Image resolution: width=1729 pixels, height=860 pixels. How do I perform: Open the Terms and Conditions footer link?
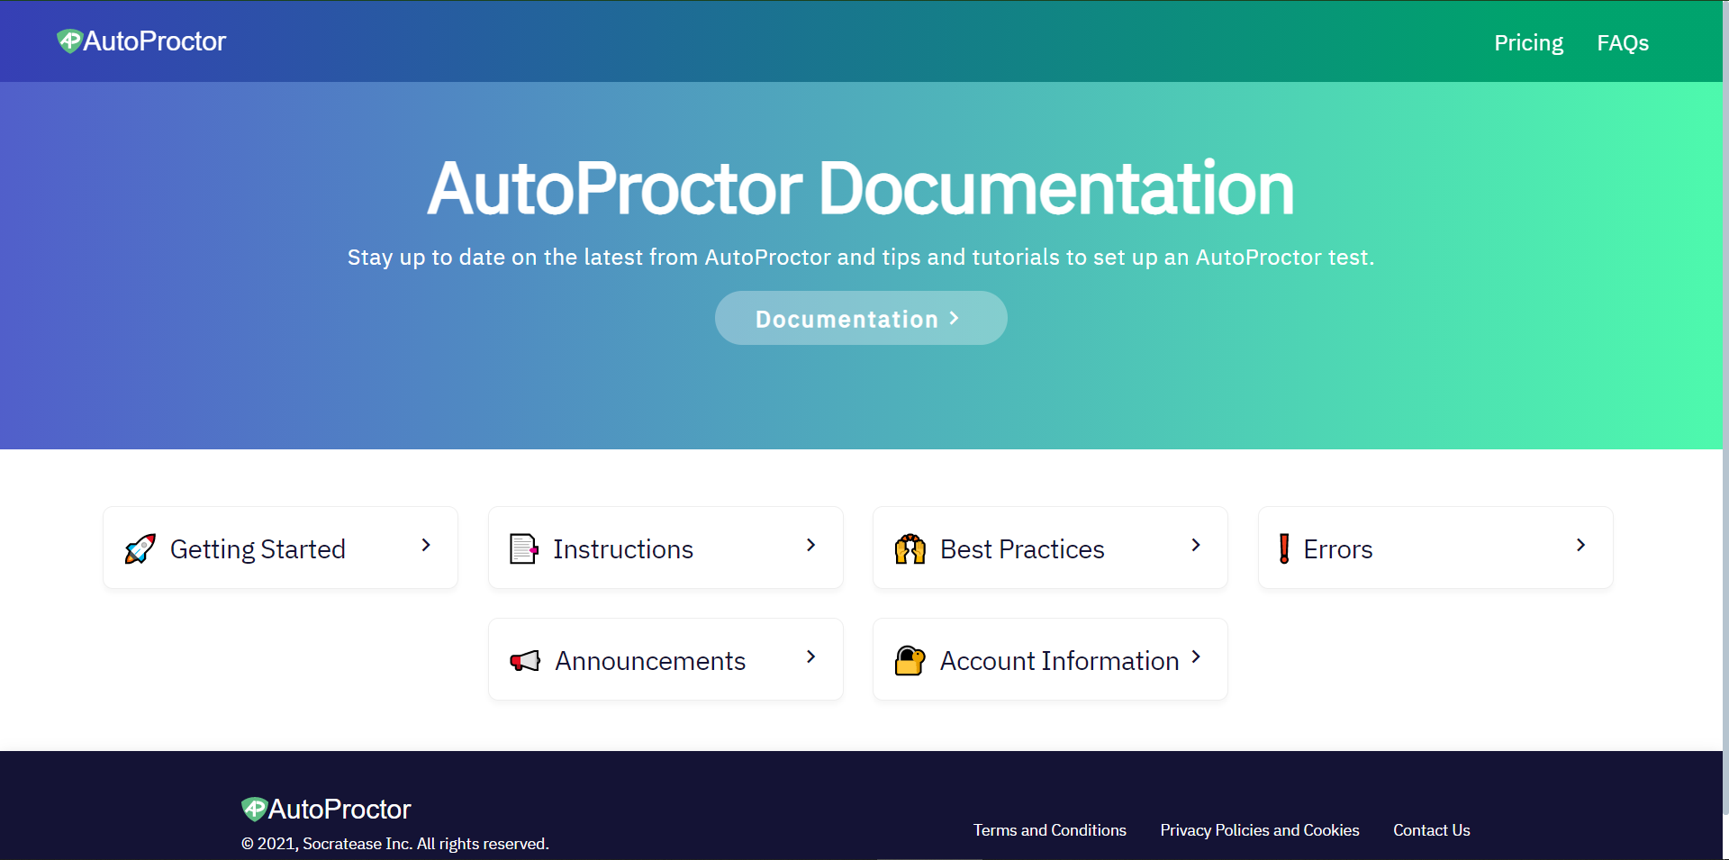tap(1049, 830)
